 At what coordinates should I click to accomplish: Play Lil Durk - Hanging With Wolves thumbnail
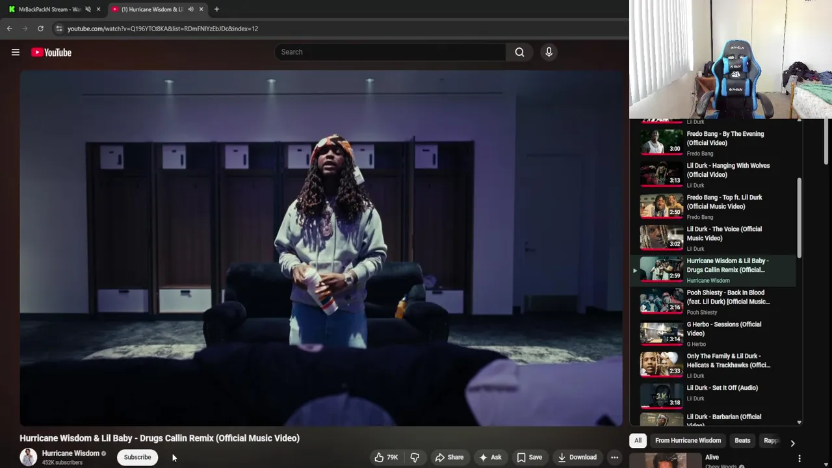pos(662,174)
